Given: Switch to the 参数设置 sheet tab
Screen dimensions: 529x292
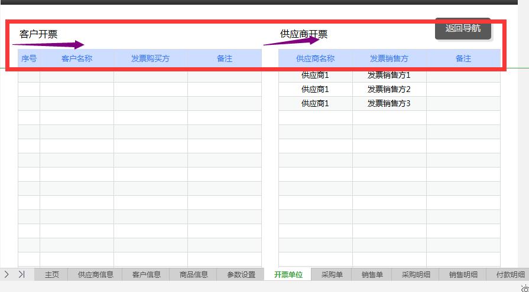Looking at the screenshot, I should [241, 275].
